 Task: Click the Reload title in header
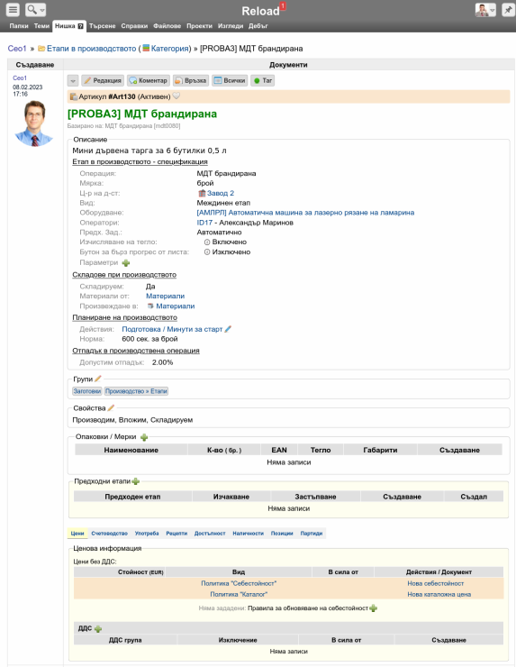260,11
